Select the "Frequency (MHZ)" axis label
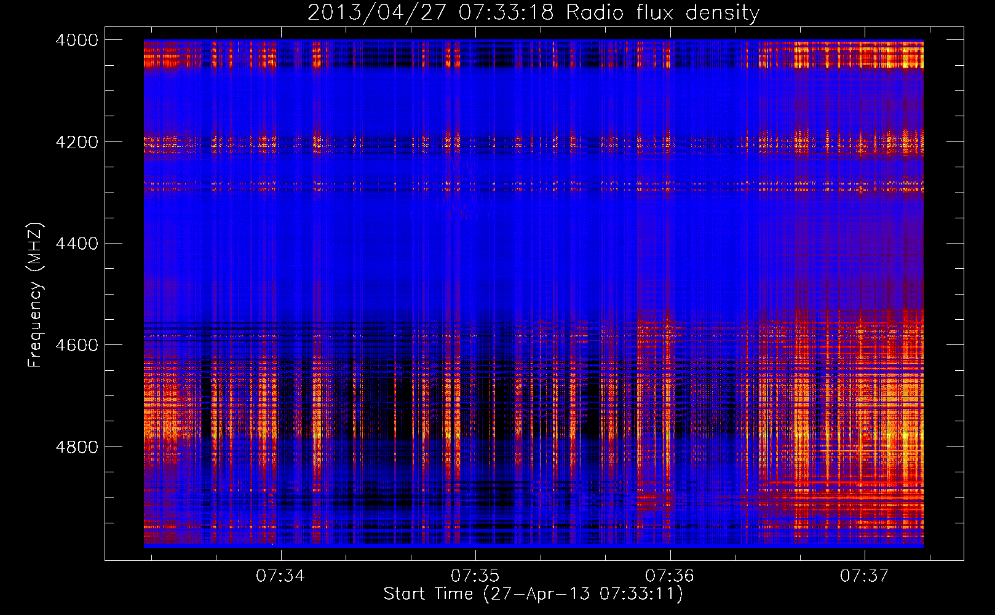The image size is (995, 615). point(36,295)
